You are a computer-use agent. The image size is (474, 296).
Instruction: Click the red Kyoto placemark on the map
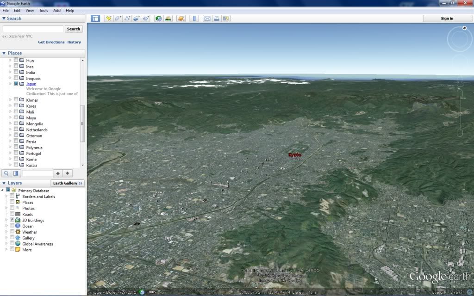tap(295, 155)
